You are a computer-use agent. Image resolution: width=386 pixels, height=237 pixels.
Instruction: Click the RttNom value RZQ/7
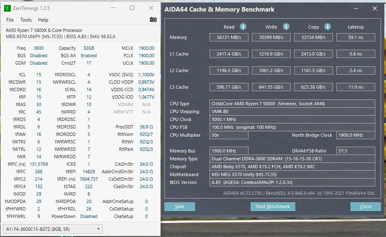click(x=147, y=134)
